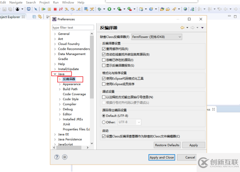Open the FernFlower decompiler dropdown

tap(157, 37)
